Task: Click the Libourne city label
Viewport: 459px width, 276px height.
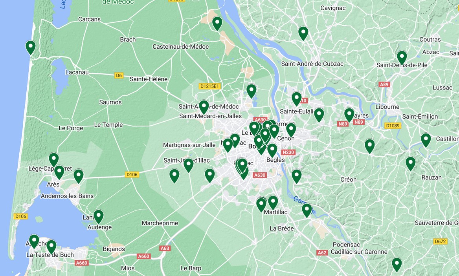Action: point(387,107)
